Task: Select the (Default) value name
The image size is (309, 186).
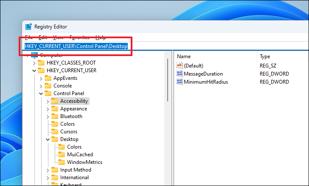Action: (x=193, y=66)
